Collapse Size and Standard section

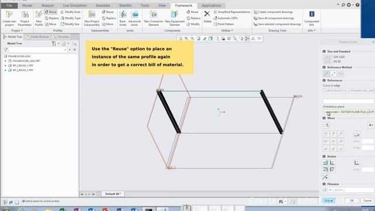coord(324,52)
